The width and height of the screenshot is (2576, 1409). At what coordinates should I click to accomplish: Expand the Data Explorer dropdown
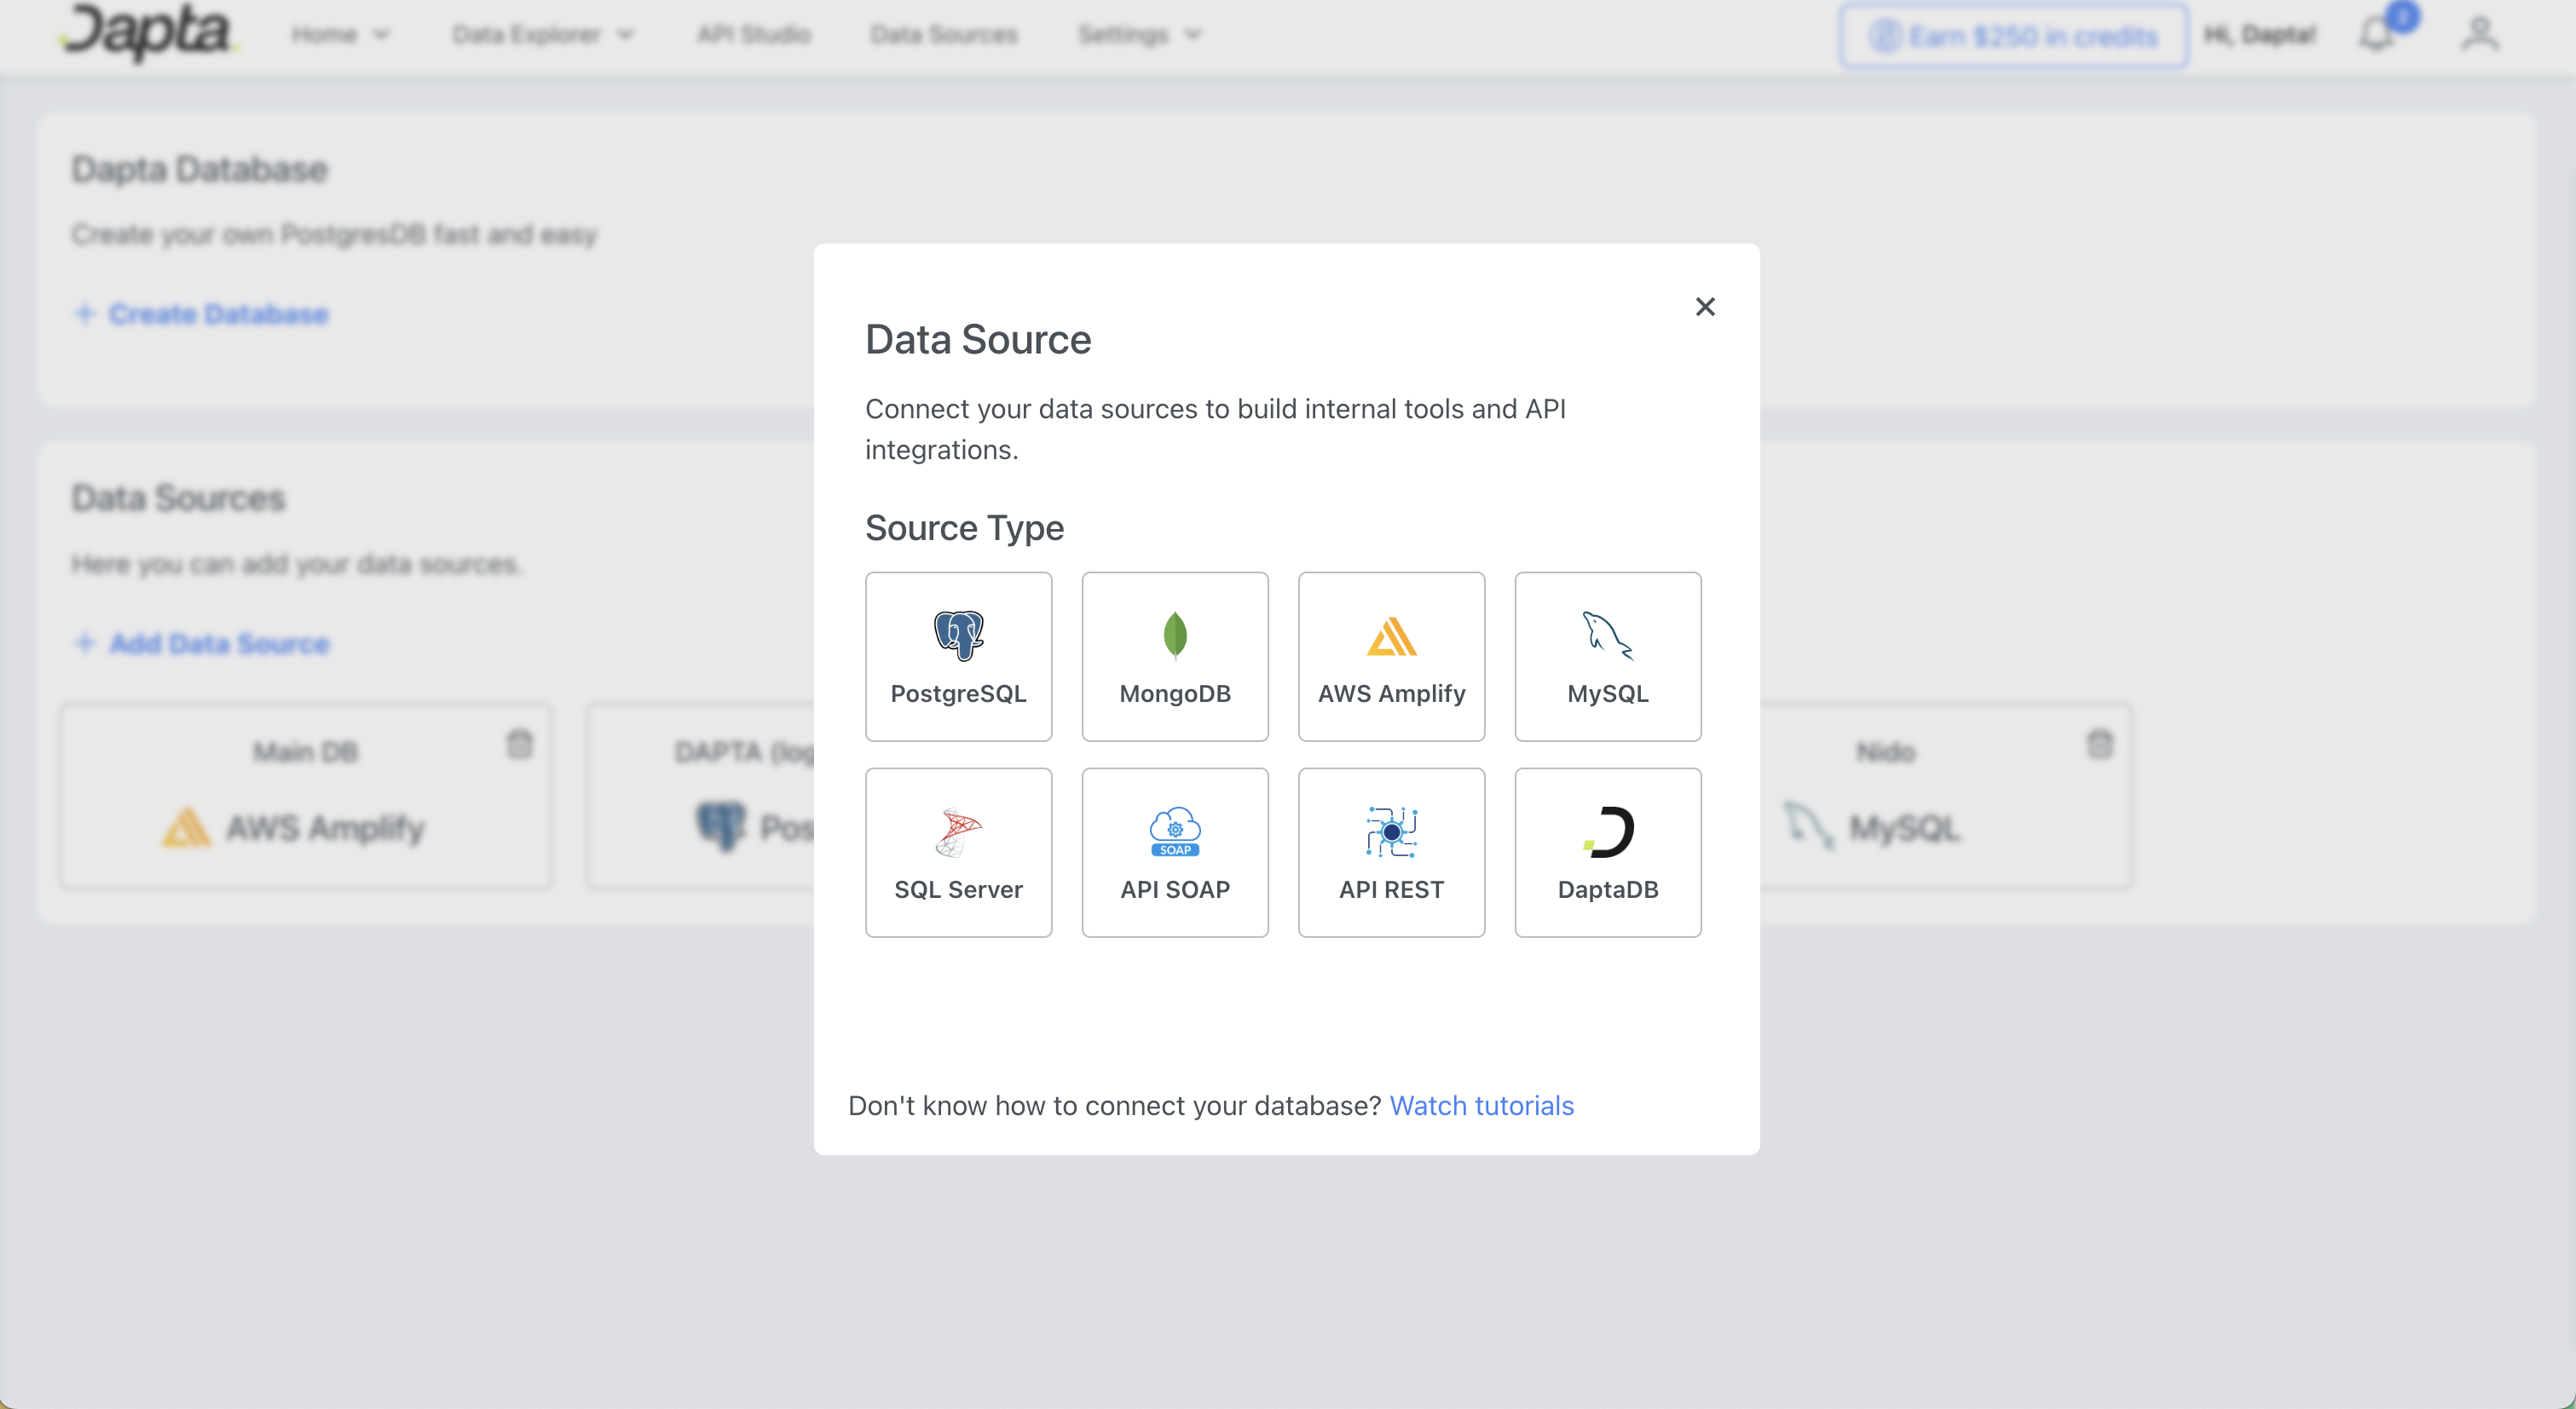tap(542, 35)
